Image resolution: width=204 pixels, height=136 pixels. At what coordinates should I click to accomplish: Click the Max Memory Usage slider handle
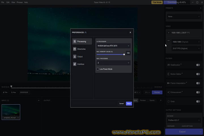point(124,54)
